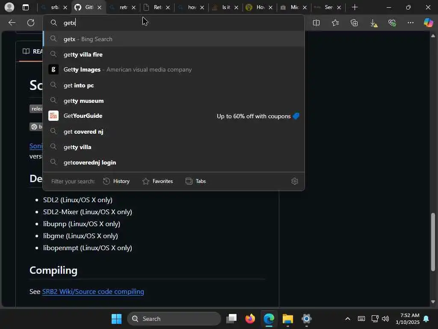This screenshot has height=329, width=438.
Task: Open clock showing 7:52 AM
Action: (408, 319)
